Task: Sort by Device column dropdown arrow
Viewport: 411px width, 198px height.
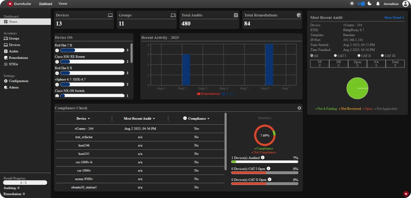Action: (x=89, y=119)
